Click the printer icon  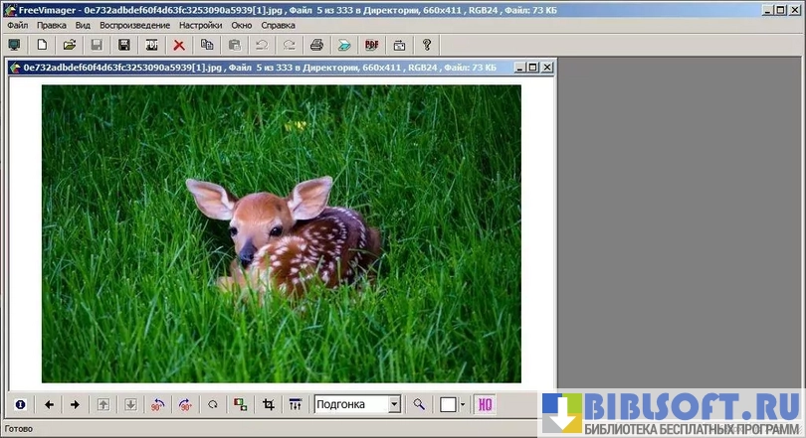316,45
